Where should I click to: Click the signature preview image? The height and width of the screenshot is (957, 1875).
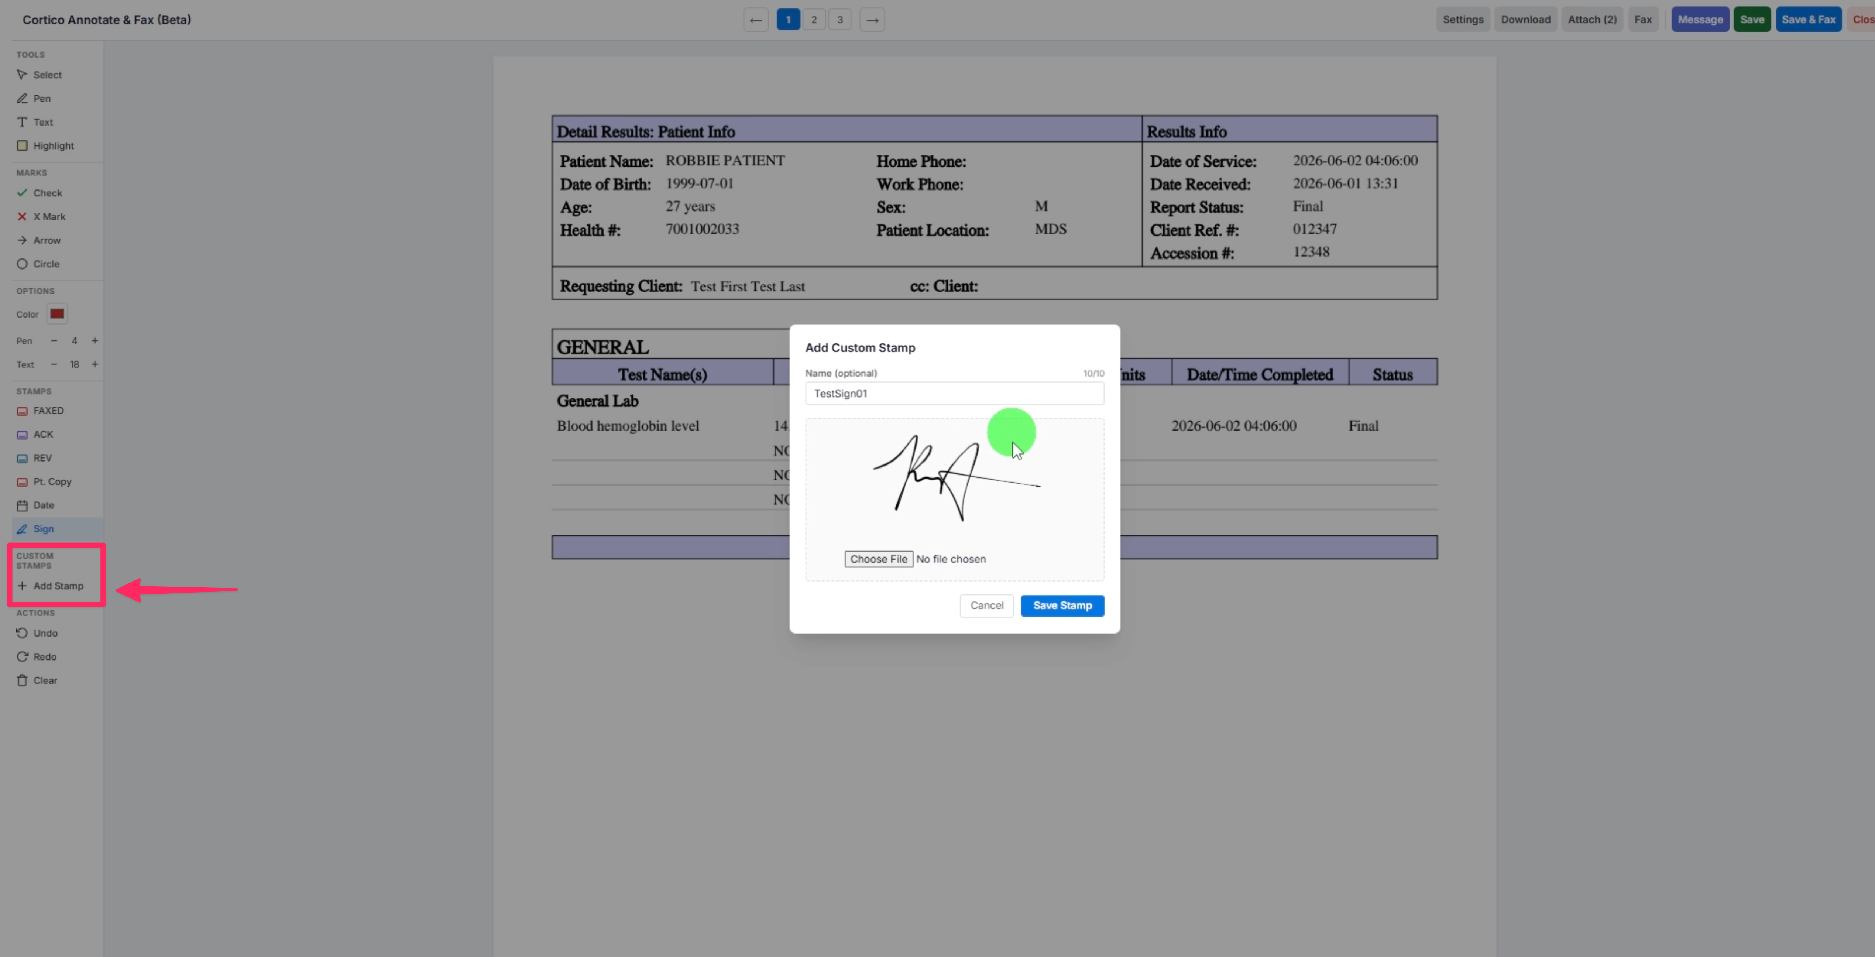coord(956,478)
